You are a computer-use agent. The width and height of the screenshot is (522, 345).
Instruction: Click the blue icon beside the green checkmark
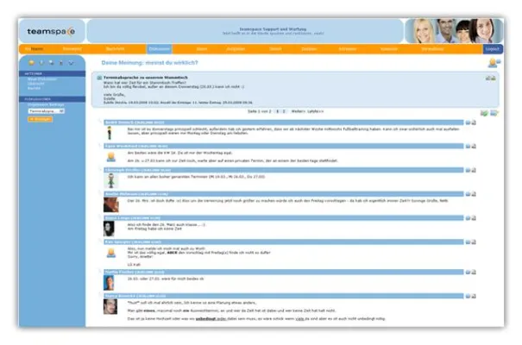click(494, 114)
